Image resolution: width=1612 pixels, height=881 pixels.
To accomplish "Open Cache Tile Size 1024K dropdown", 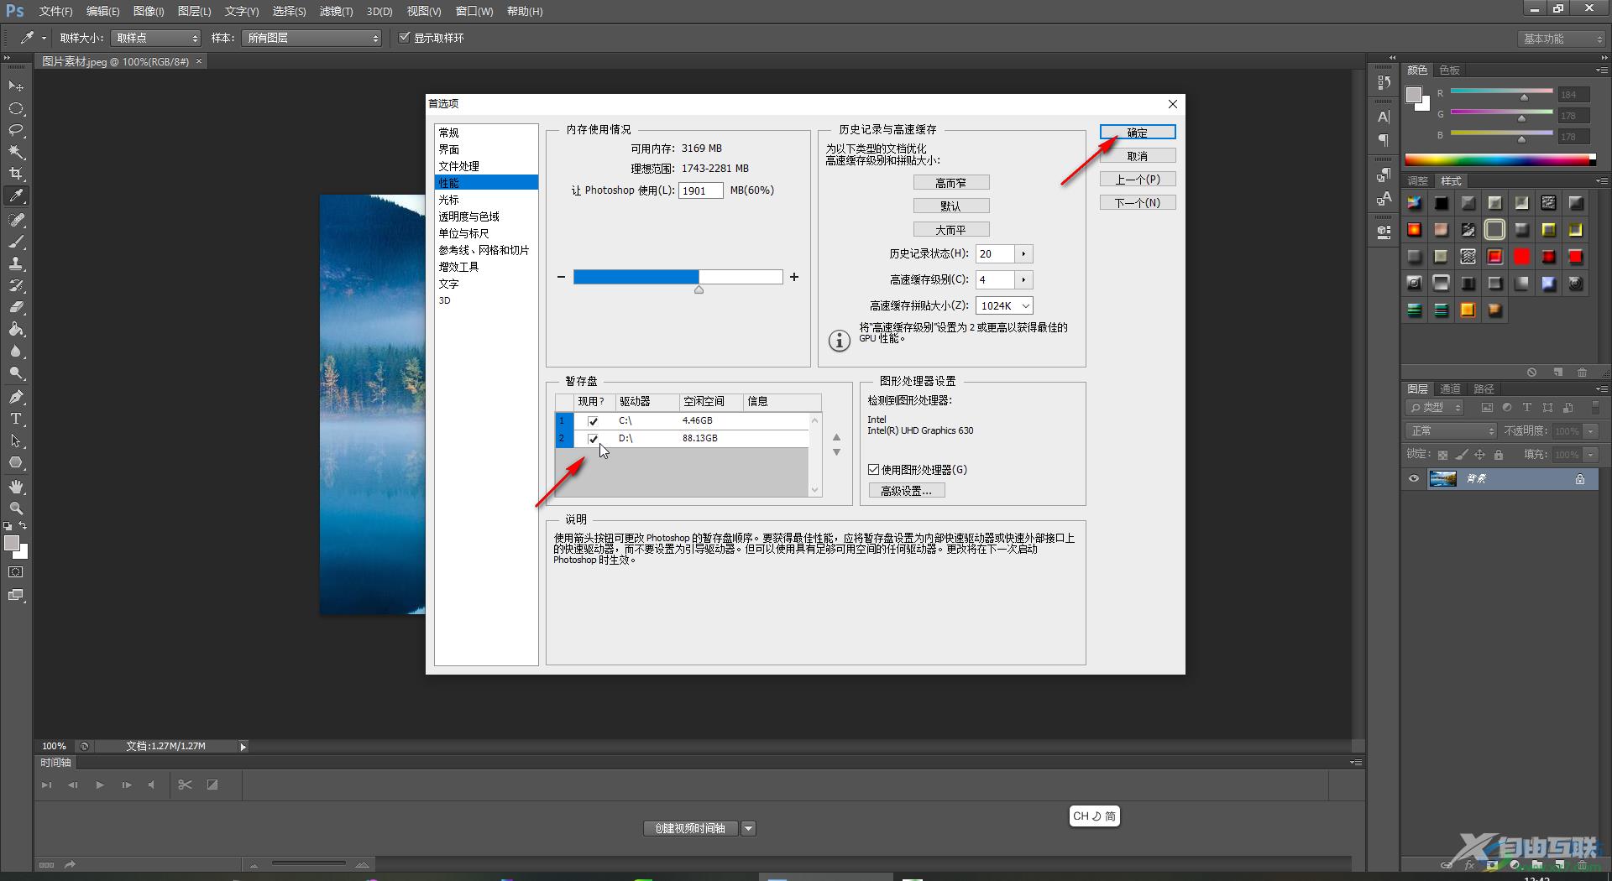I will click(1004, 305).
